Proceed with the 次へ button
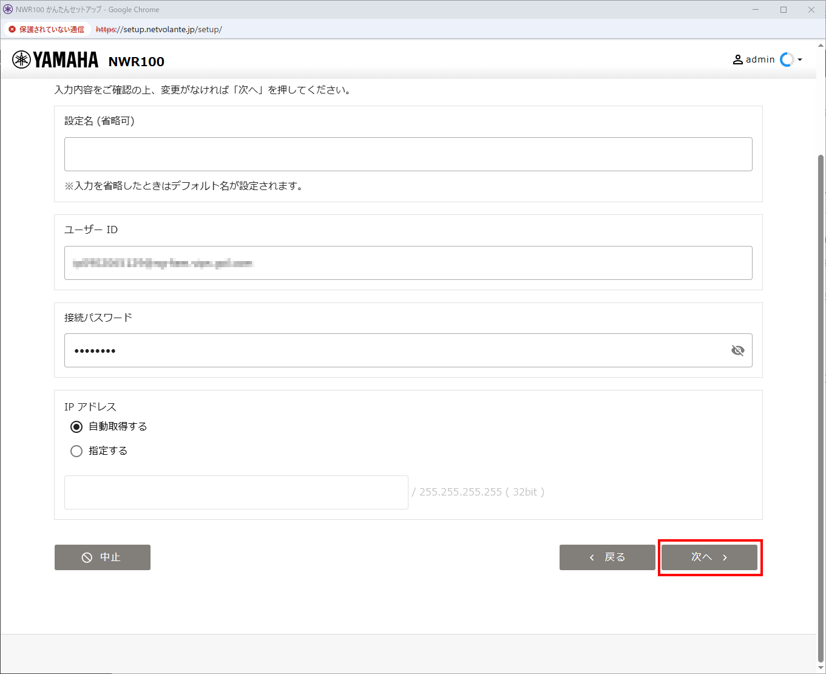This screenshot has height=674, width=826. (709, 557)
